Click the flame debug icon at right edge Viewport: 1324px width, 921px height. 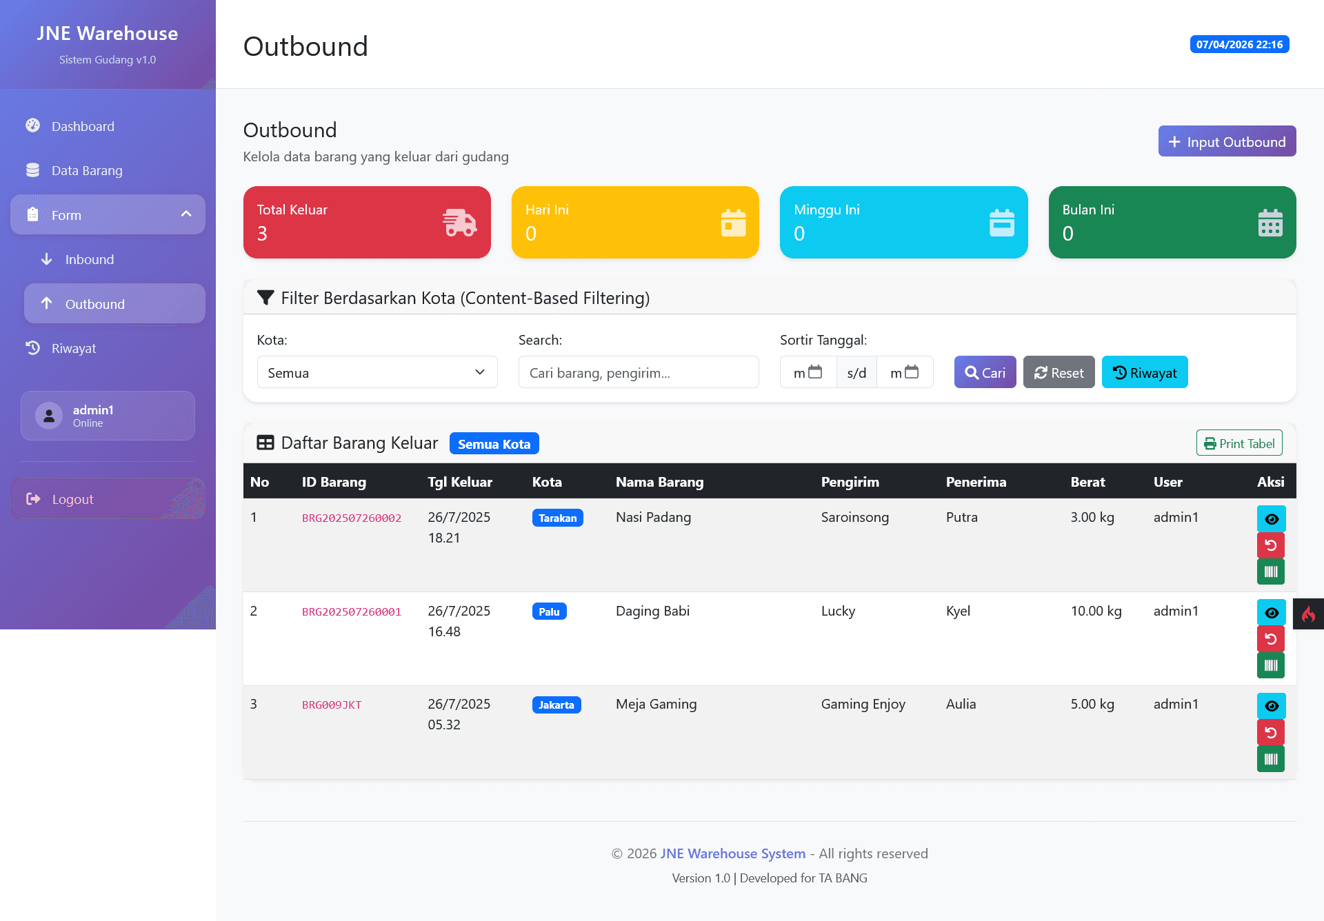(1308, 614)
